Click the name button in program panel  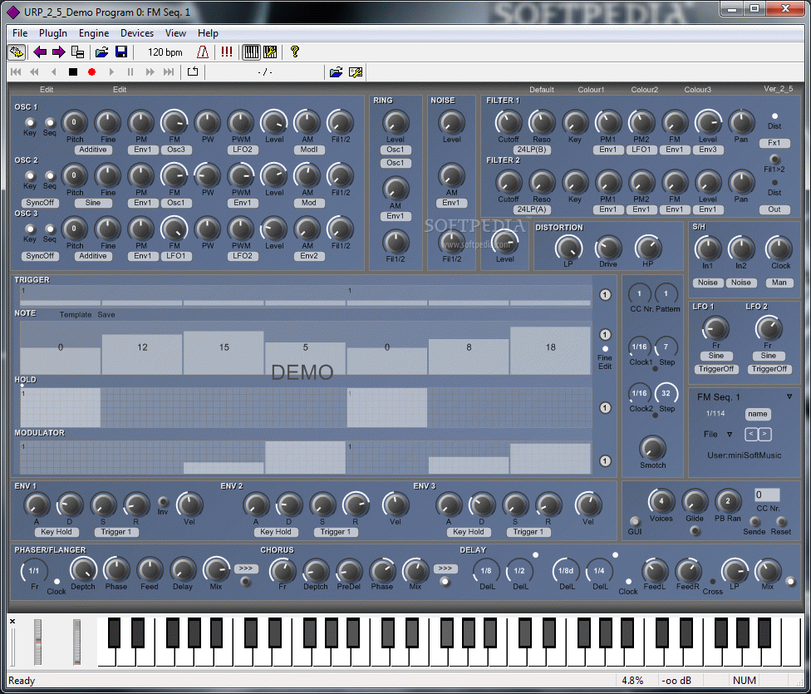(x=758, y=414)
